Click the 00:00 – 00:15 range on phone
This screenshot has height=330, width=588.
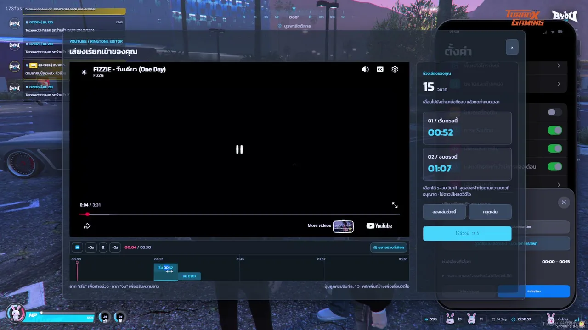(x=556, y=262)
